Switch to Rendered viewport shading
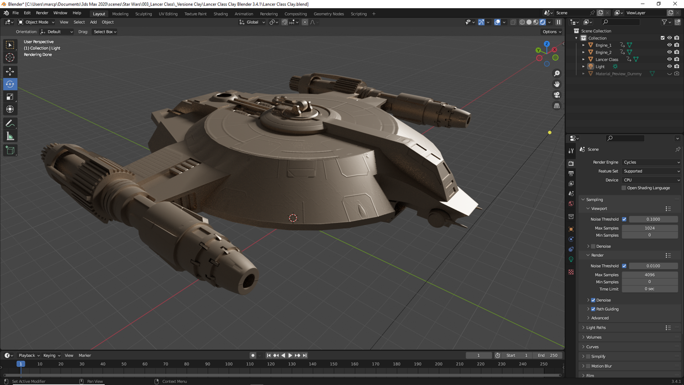The height and width of the screenshot is (385, 684). tap(543, 22)
